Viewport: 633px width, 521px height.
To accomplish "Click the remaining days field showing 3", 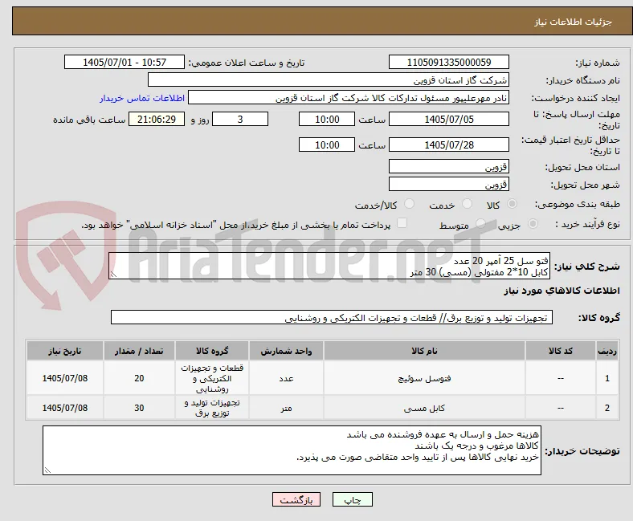I will click(240, 119).
